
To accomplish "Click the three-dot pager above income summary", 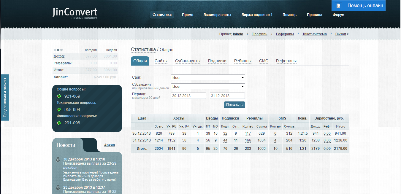I will click(58, 50).
